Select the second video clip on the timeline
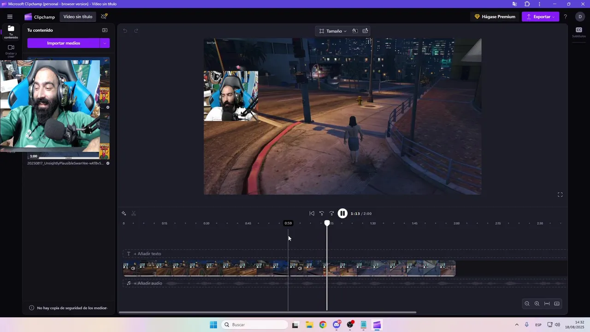The height and width of the screenshot is (332, 590). click(x=372, y=268)
